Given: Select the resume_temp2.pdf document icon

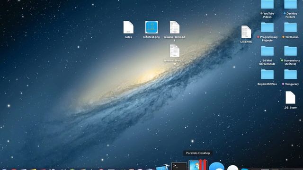Looking at the screenshot, I should point(175,51).
